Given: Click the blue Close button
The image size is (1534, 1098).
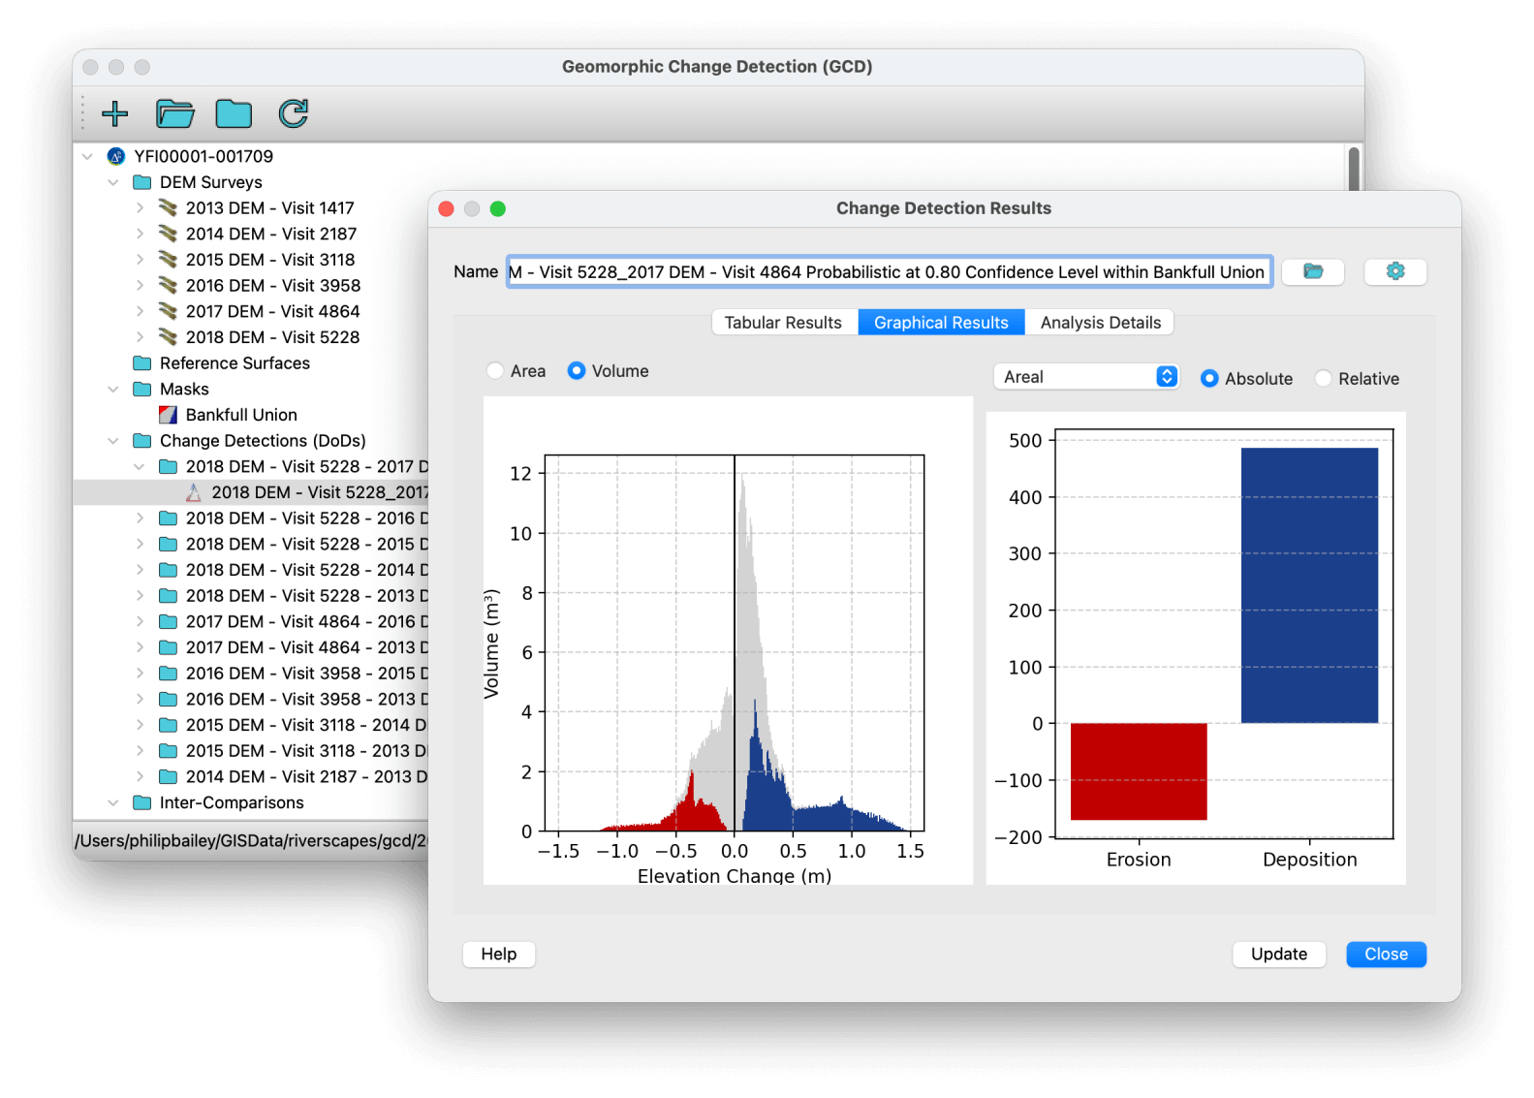Looking at the screenshot, I should (1386, 954).
